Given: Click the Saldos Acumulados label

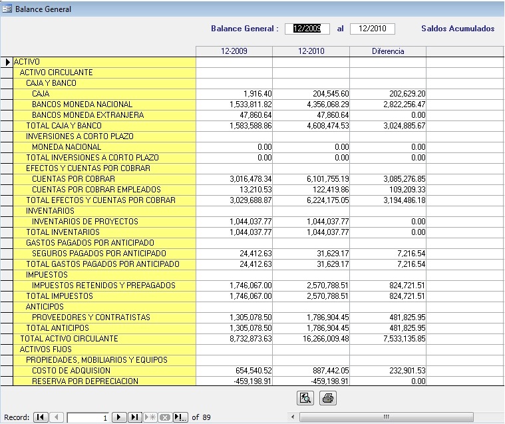Looking at the screenshot, I should [x=458, y=29].
